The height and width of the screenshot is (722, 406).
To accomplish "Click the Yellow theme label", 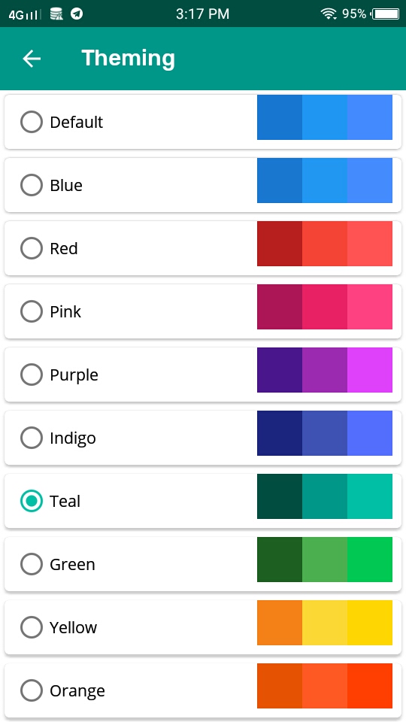I will pos(73,627).
